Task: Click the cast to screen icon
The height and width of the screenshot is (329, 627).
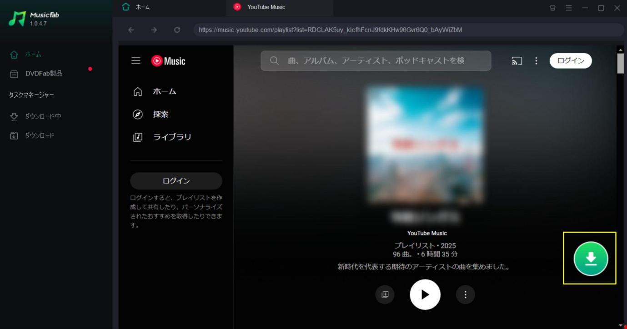Action: [517, 61]
